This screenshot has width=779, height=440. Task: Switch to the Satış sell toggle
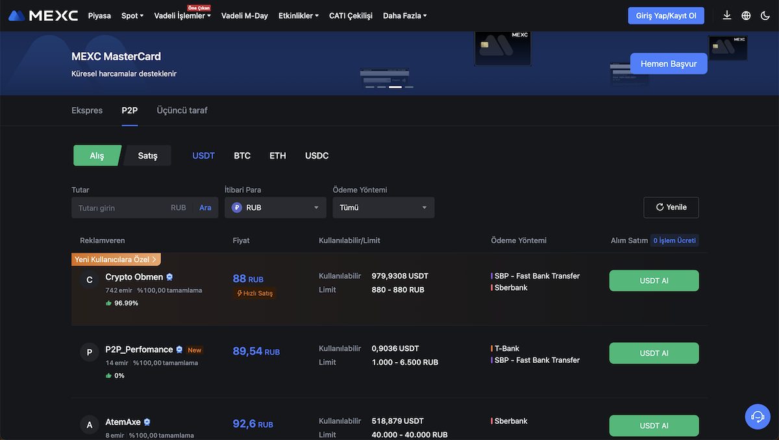pyautogui.click(x=147, y=156)
